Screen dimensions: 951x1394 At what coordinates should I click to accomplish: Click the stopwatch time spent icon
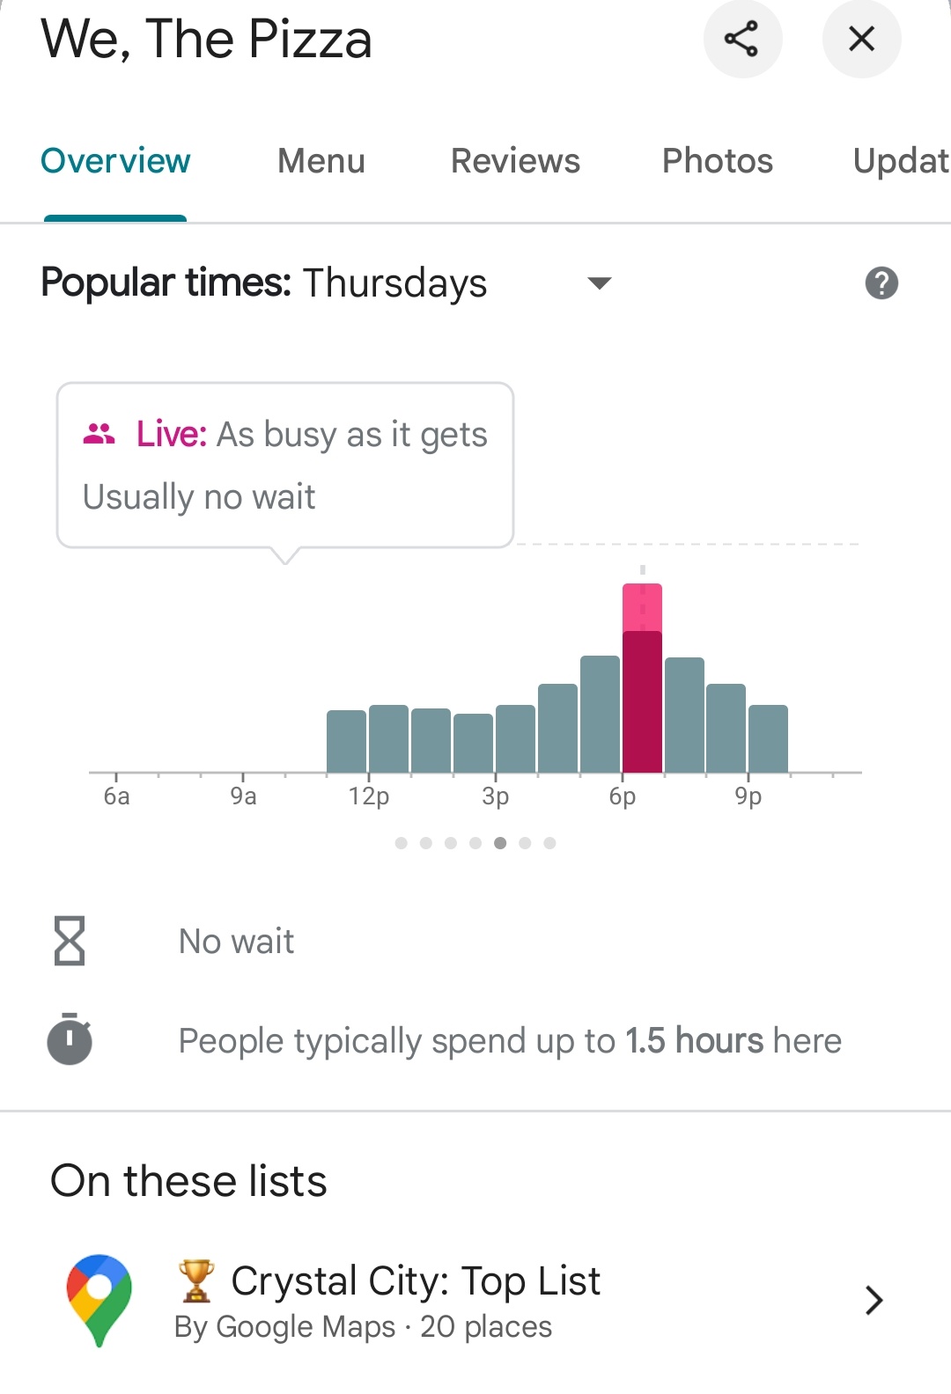coord(70,1039)
